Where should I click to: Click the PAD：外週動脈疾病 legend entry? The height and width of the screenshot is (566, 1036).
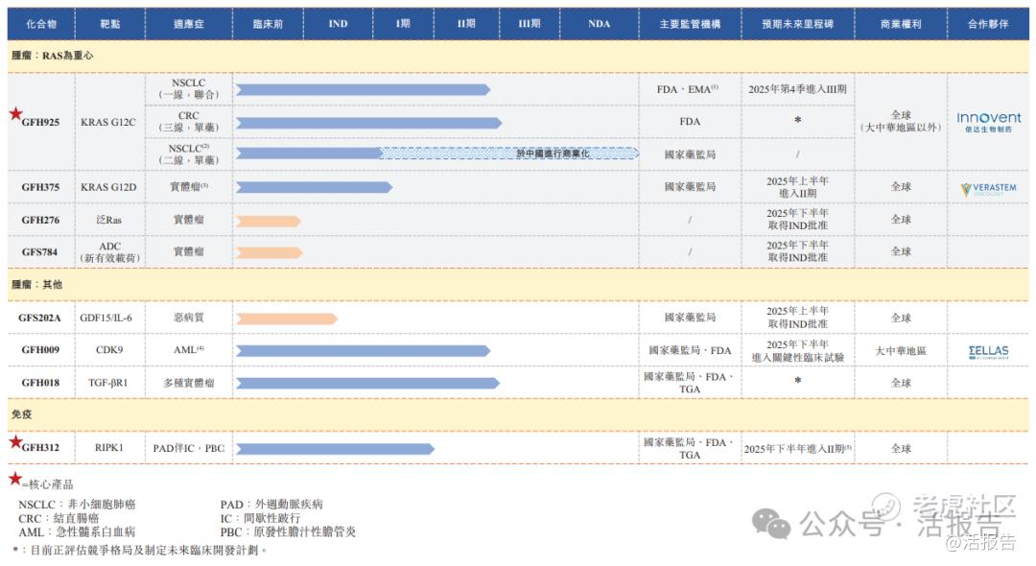[x=271, y=504]
